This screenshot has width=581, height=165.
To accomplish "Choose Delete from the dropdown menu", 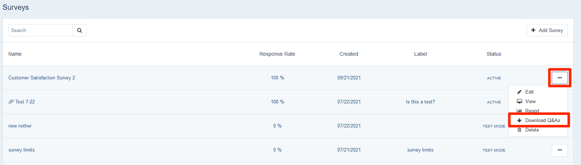I will coord(532,130).
